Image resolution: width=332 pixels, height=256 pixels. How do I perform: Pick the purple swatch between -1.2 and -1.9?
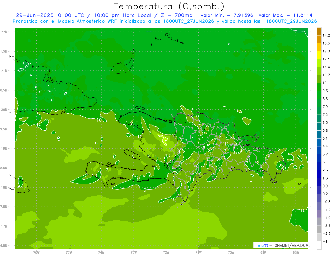point(319,214)
